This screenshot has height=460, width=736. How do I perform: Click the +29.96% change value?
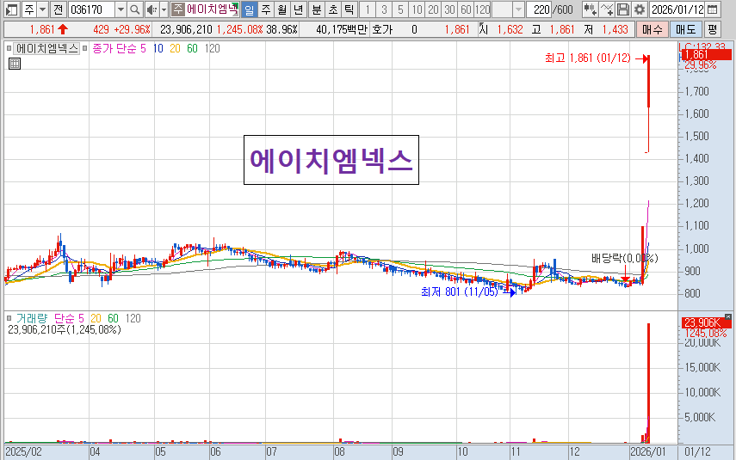[x=132, y=29]
